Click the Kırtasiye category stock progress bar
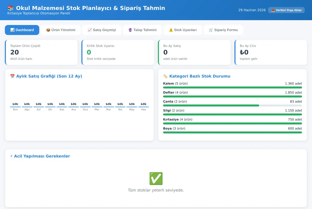This screenshot has height=209, width=312. 232,123
